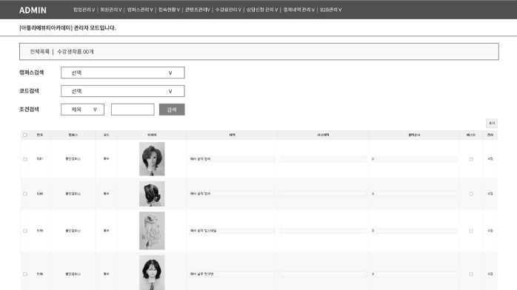The height and width of the screenshot is (290, 517).
Task: Open the third row long hair thumbnail
Action: pos(152,231)
